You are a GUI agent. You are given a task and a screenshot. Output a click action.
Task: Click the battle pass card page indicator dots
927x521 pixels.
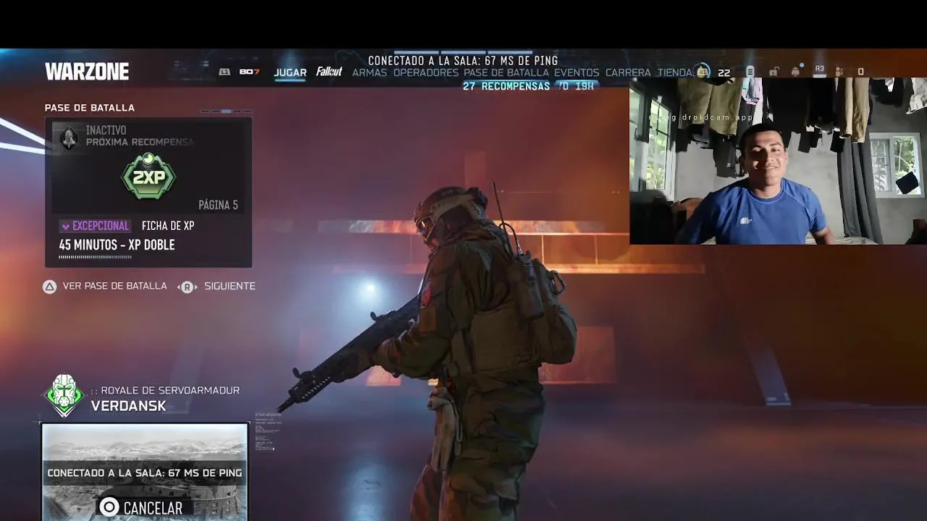226,111
